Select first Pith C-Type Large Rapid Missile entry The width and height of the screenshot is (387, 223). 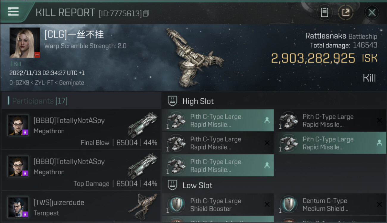218,120
